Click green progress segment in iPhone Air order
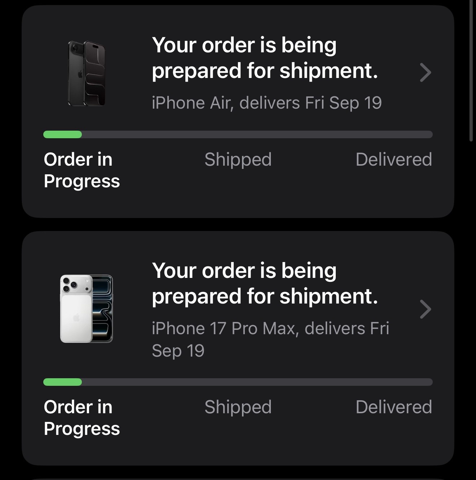The image size is (476, 480). click(63, 135)
